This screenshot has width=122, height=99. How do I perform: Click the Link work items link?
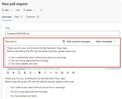click(113, 69)
